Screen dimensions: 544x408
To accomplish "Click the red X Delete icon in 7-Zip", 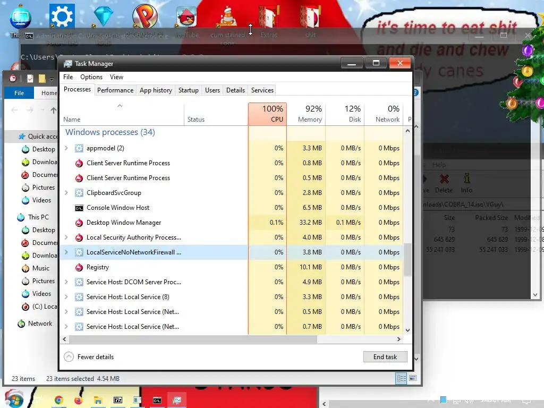I will [444, 179].
